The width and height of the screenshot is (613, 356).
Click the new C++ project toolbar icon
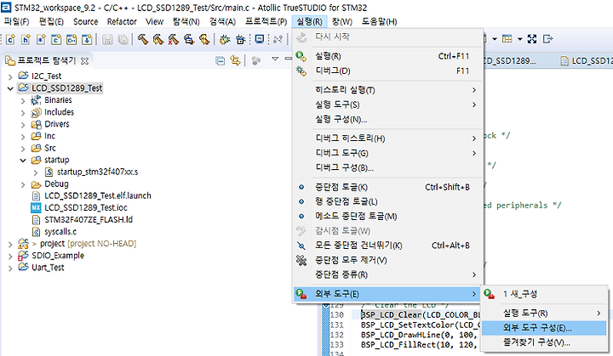point(72,39)
